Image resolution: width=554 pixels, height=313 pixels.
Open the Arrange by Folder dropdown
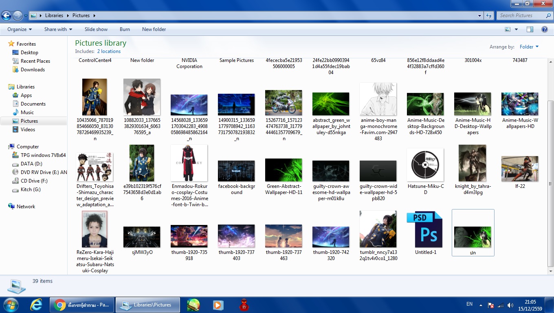click(529, 47)
